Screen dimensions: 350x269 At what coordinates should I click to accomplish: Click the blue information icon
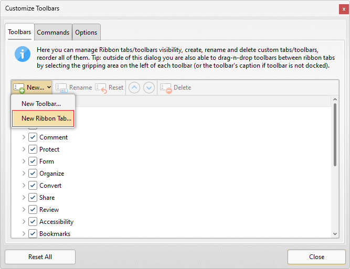(x=23, y=54)
